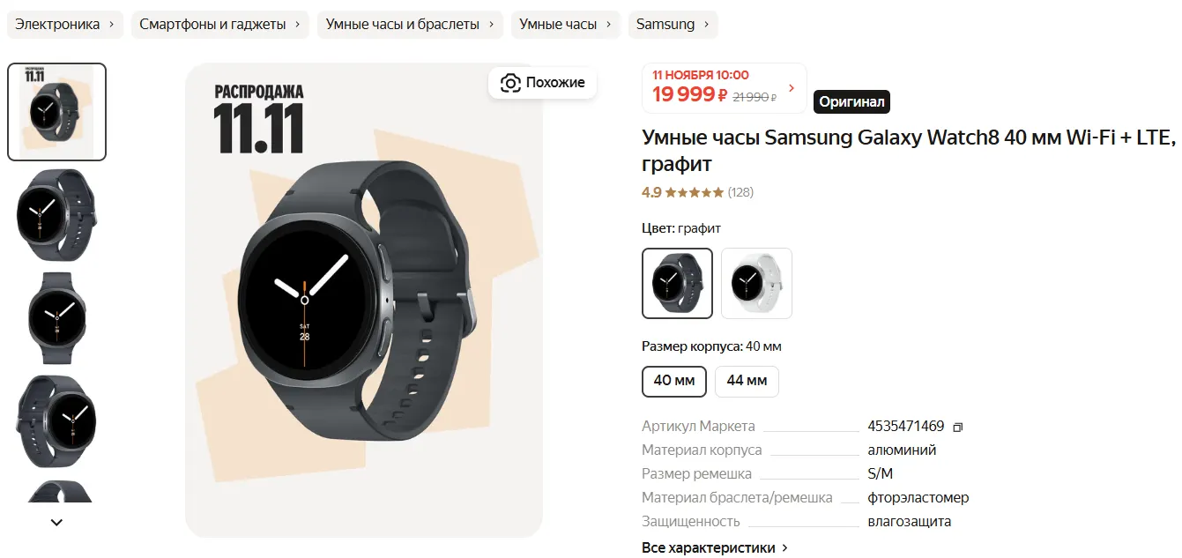Select the second watch thumbnail, angled view

click(57, 215)
